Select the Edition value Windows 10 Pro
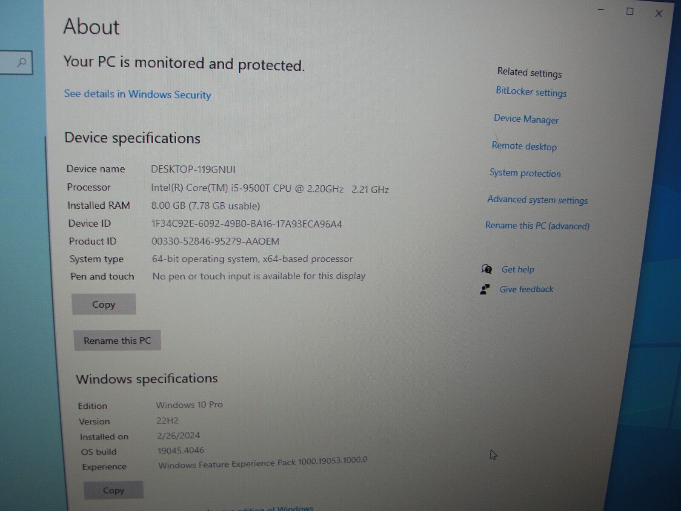Image resolution: width=681 pixels, height=511 pixels. 189,405
